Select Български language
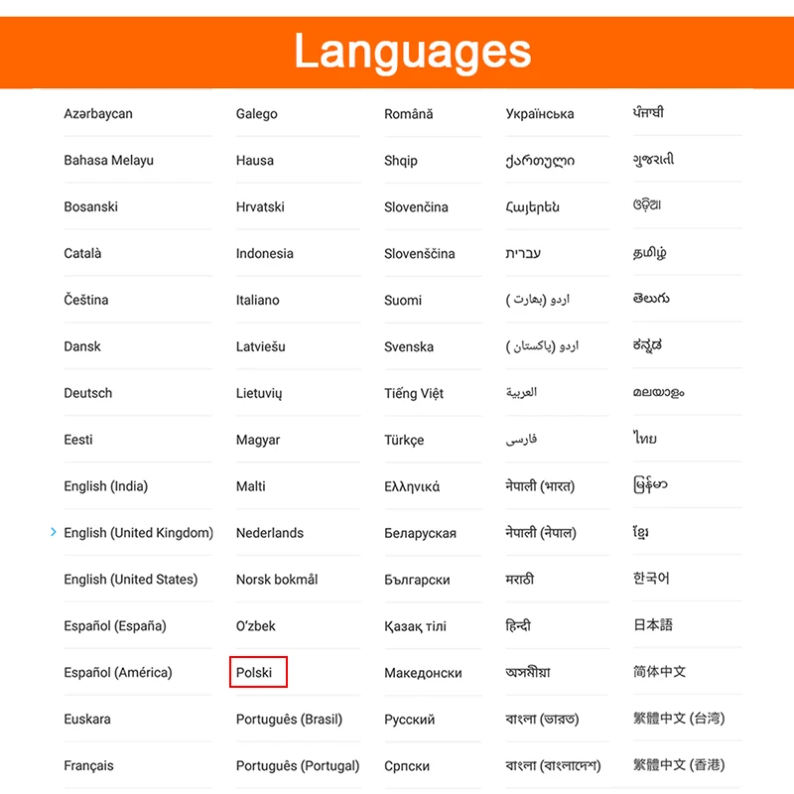This screenshot has width=794, height=794. pyautogui.click(x=417, y=580)
